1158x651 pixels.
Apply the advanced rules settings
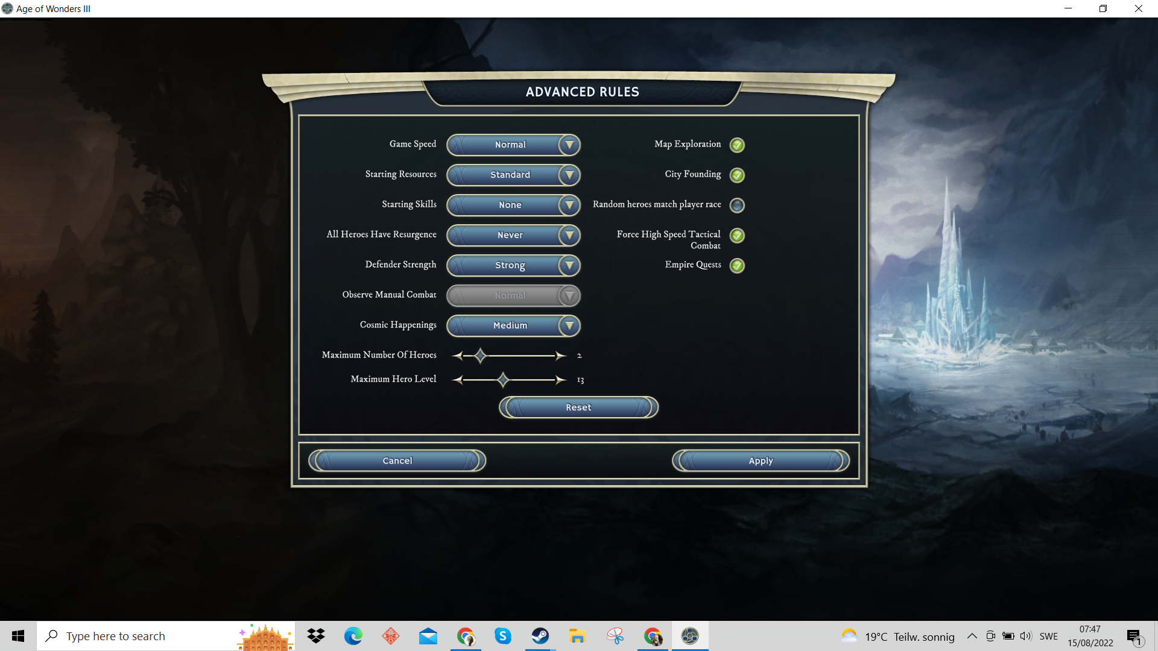[761, 461]
